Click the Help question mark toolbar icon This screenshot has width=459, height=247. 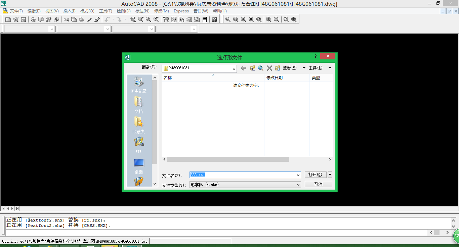click(214, 19)
